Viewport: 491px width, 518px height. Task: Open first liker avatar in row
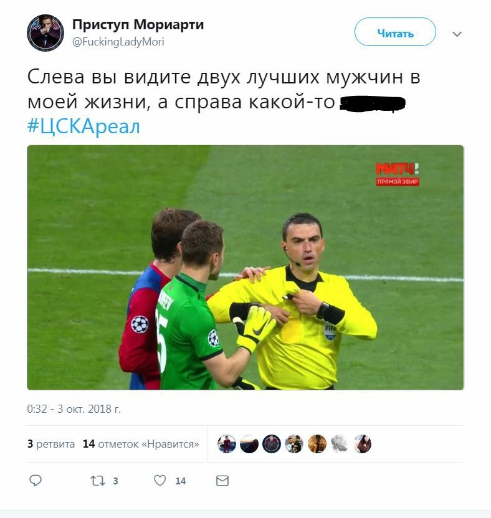[226, 444]
